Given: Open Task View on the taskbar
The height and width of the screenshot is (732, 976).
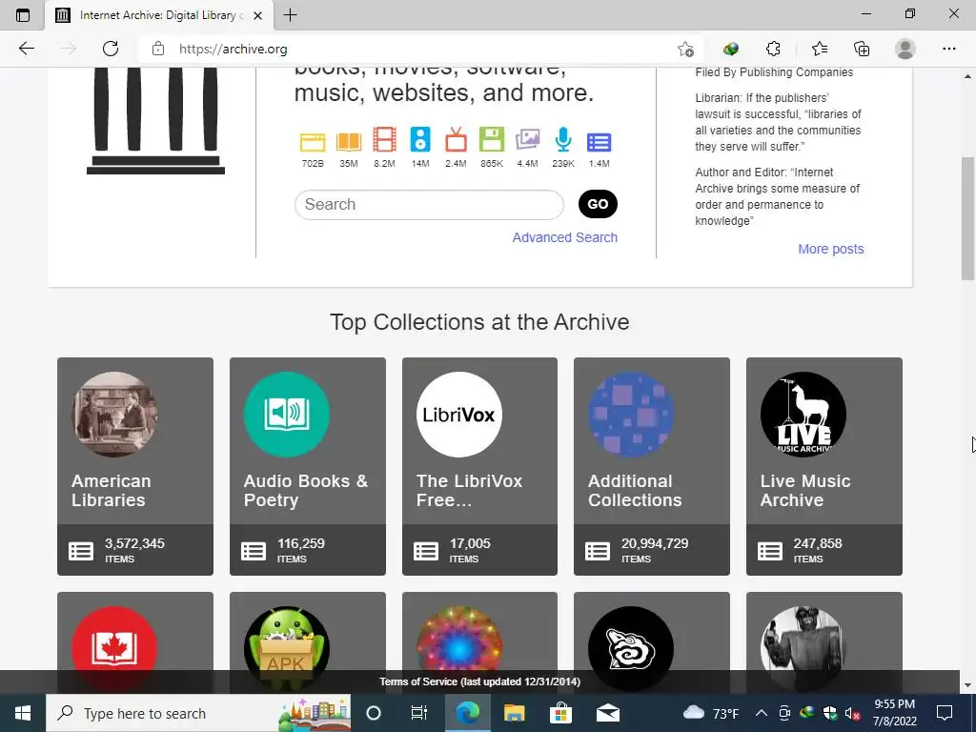Looking at the screenshot, I should pos(419,713).
